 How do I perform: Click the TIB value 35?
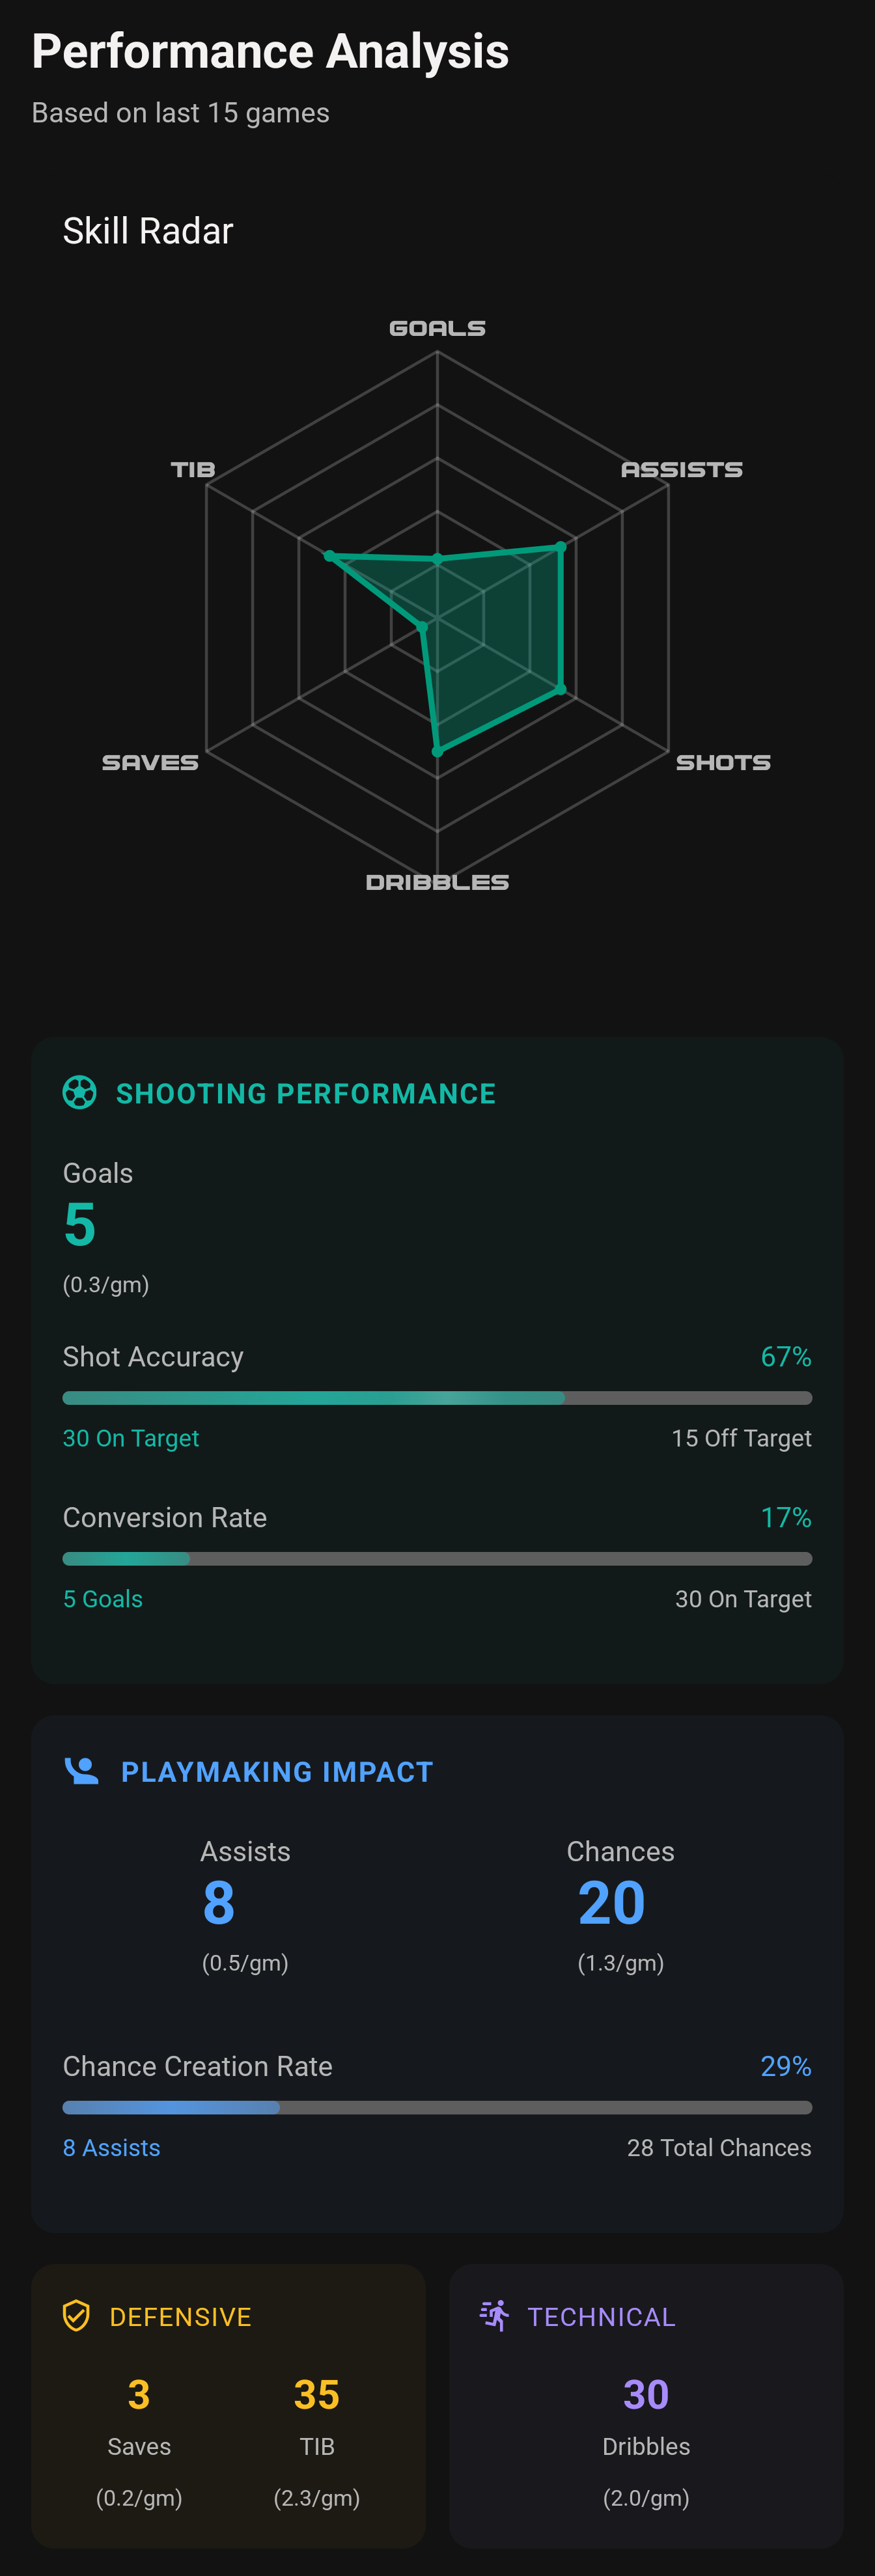[x=317, y=2395]
